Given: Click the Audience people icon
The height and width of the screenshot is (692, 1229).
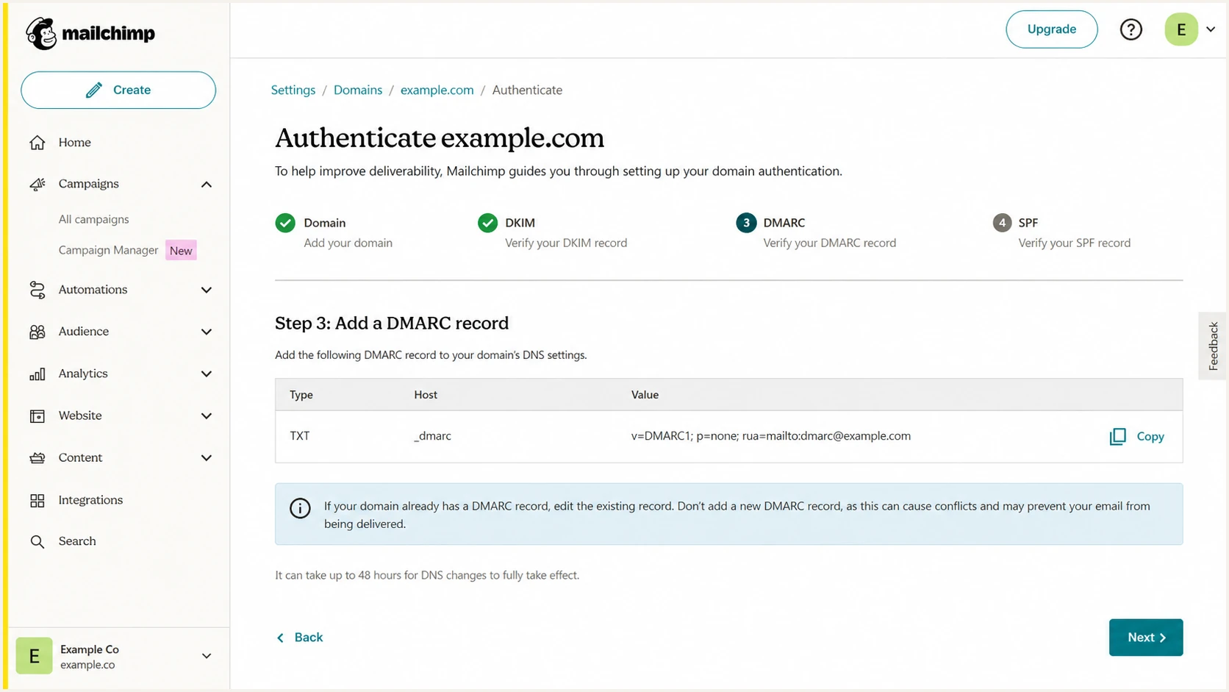Looking at the screenshot, I should point(37,332).
